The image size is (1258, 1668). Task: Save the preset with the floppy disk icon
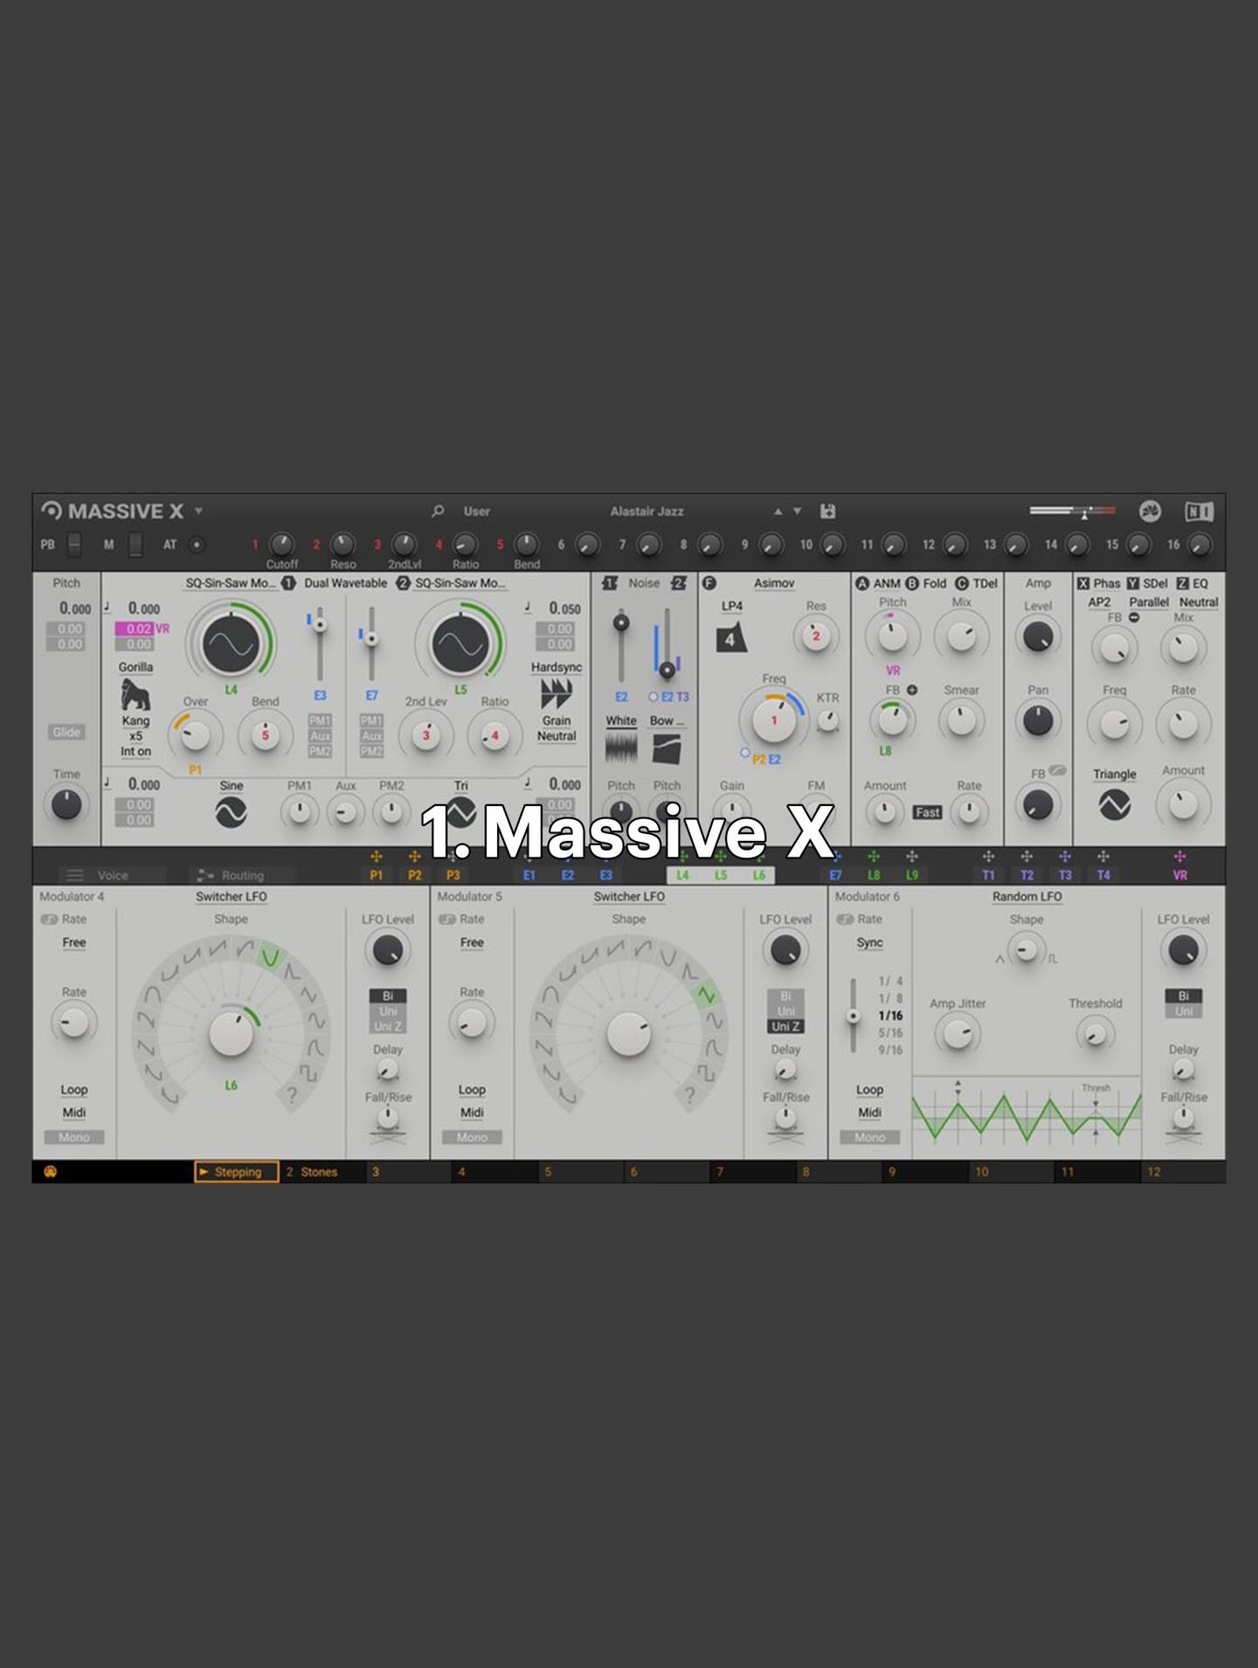pyautogui.click(x=827, y=511)
